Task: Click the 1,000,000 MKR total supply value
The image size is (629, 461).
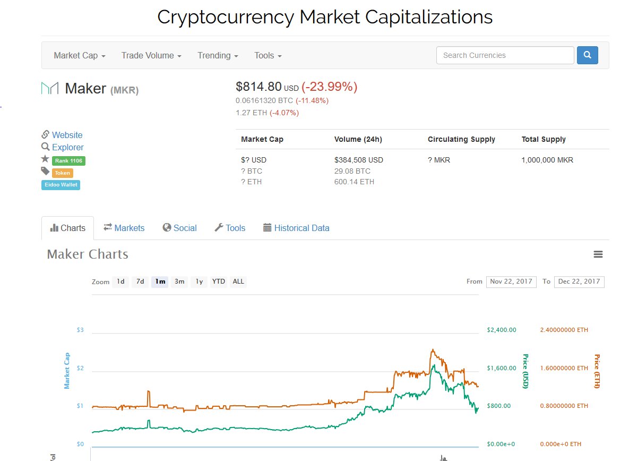Action: [547, 160]
